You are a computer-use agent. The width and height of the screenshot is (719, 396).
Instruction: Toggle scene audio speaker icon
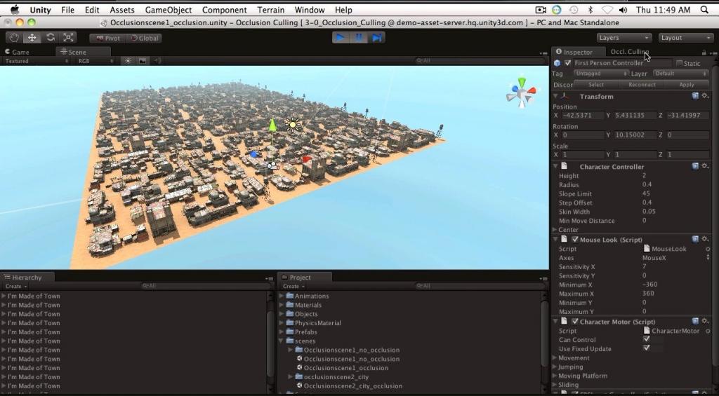coord(157,61)
